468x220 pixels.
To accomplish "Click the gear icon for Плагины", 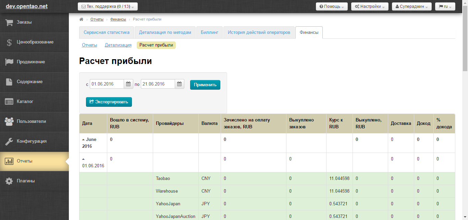I will tap(9, 181).
